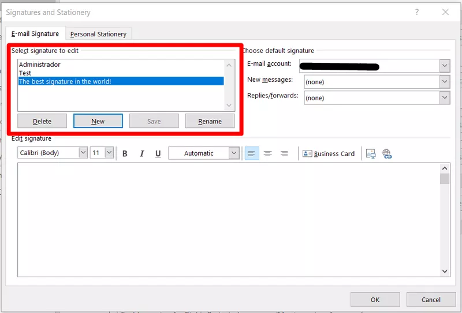The height and width of the screenshot is (313, 462).
Task: Close the Signatures and Stationery dialog
Action: [x=445, y=12]
